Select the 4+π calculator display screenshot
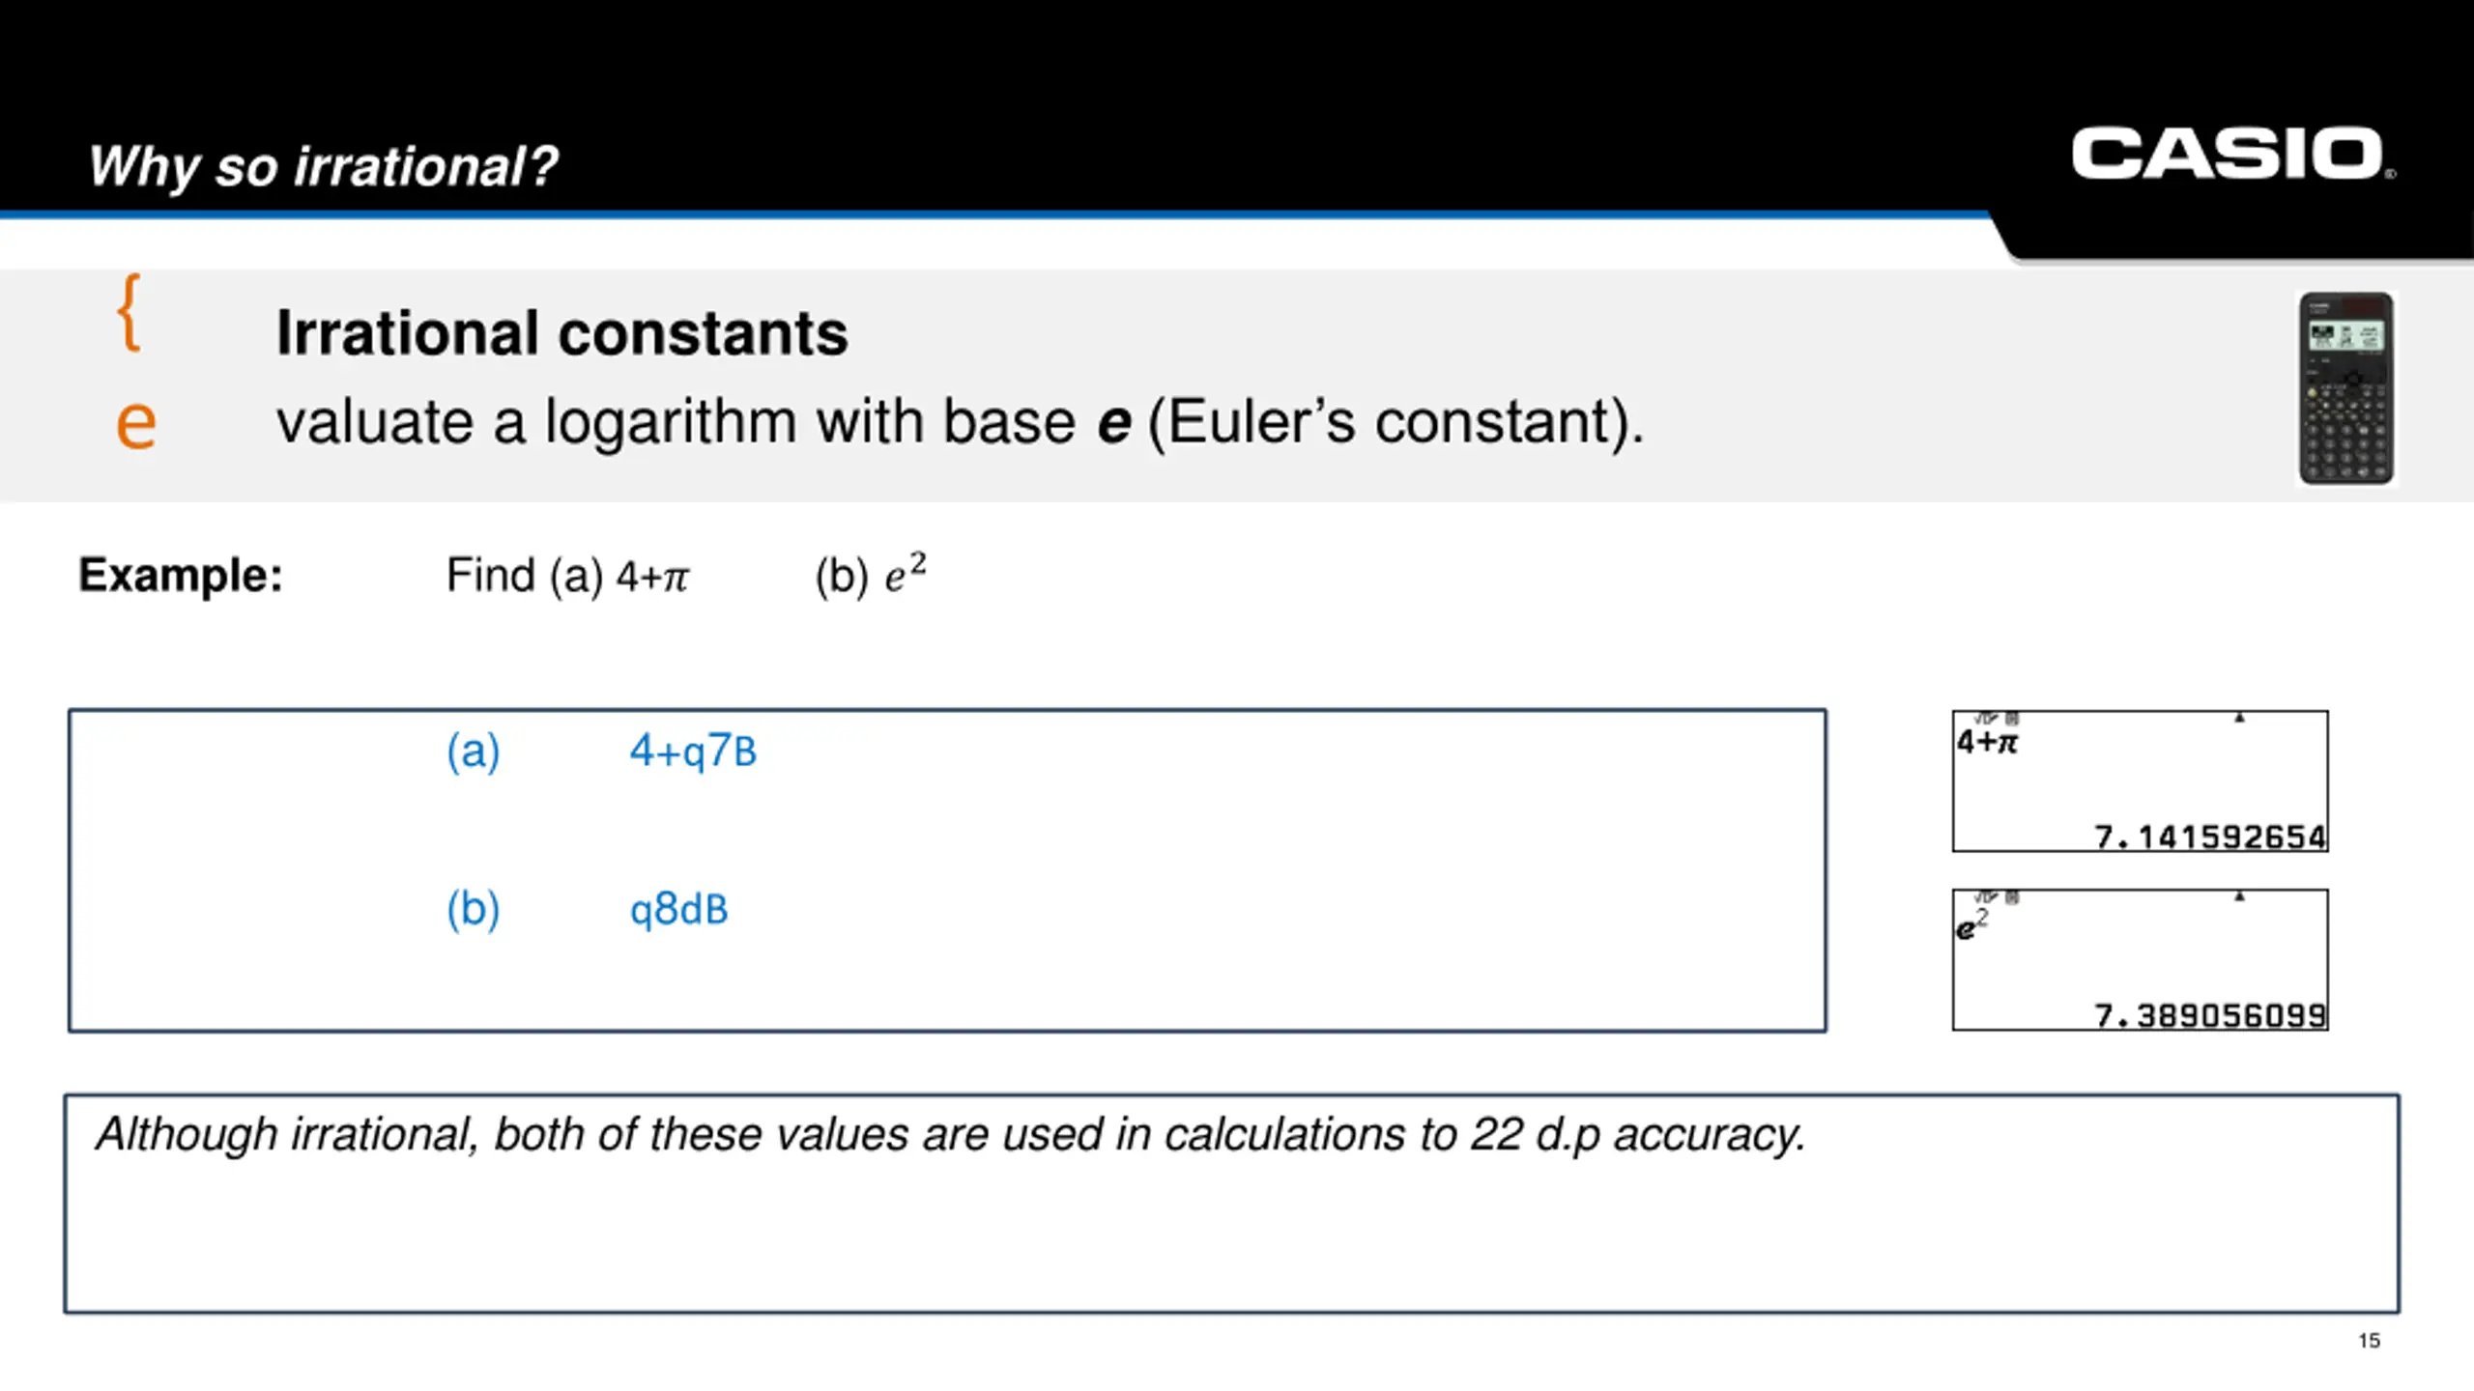 pos(2140,781)
